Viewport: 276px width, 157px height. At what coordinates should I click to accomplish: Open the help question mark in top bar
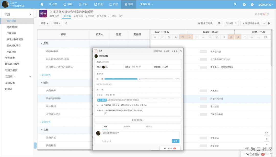pyautogui.click(x=252, y=5)
